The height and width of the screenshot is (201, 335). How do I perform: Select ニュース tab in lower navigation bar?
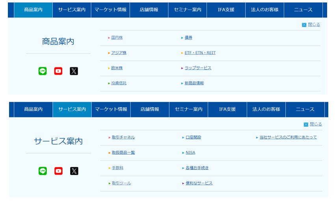coord(305,109)
